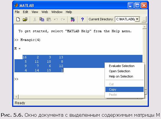The image size is (161, 119).
Task: Select Copy in the context menu
Action: click(125, 89)
